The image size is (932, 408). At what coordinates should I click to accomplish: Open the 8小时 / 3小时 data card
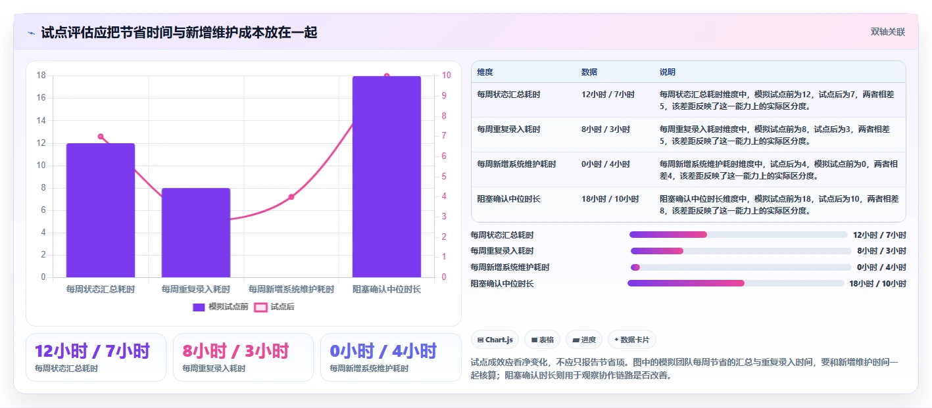click(243, 357)
